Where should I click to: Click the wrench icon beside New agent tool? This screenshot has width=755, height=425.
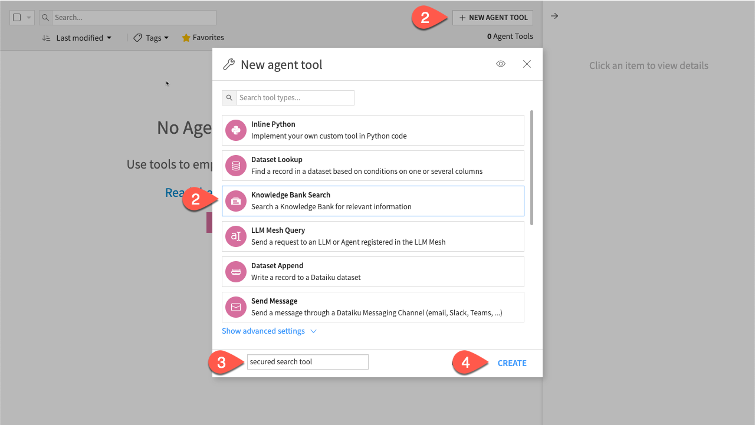tap(229, 64)
